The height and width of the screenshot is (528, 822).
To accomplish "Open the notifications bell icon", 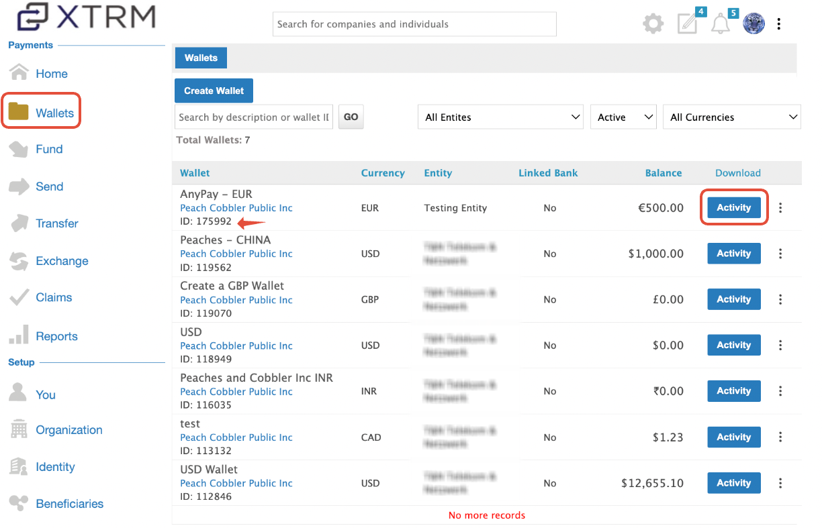I will (x=721, y=24).
